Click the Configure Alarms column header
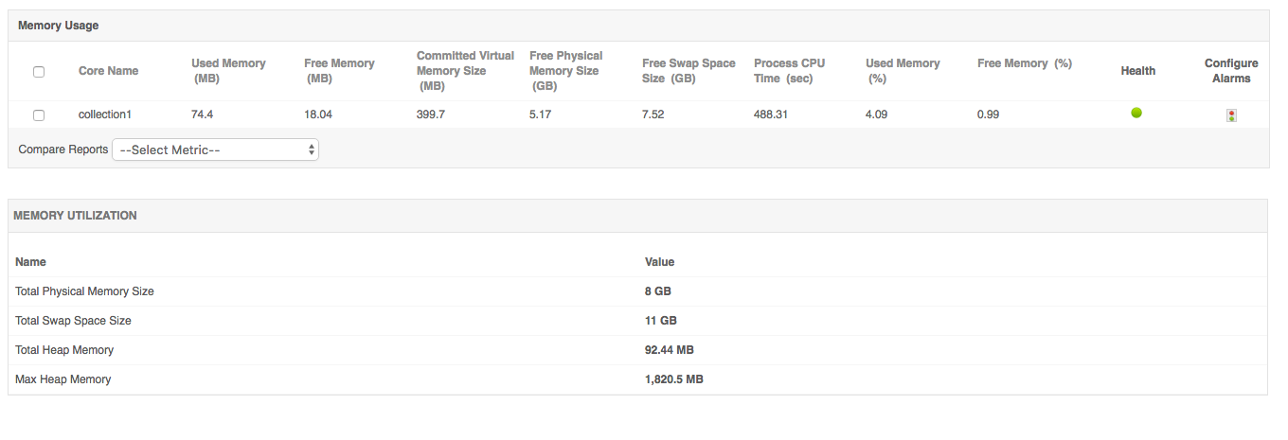The width and height of the screenshot is (1288, 440). point(1231,71)
